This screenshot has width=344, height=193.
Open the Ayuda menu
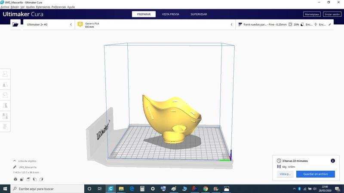coord(71,7)
